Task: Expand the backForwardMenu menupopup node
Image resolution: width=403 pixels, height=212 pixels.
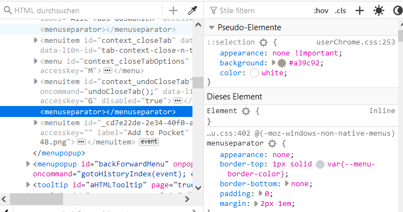Action: point(29,164)
